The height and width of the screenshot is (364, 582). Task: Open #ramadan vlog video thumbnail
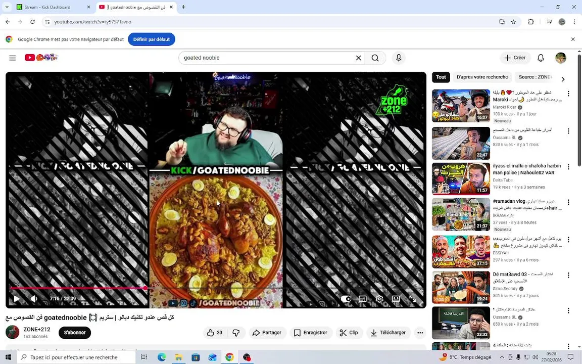tap(461, 214)
